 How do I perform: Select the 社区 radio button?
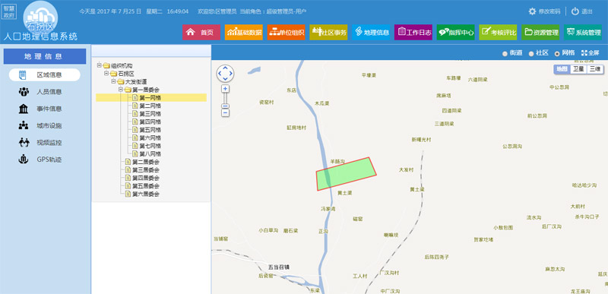pos(531,54)
